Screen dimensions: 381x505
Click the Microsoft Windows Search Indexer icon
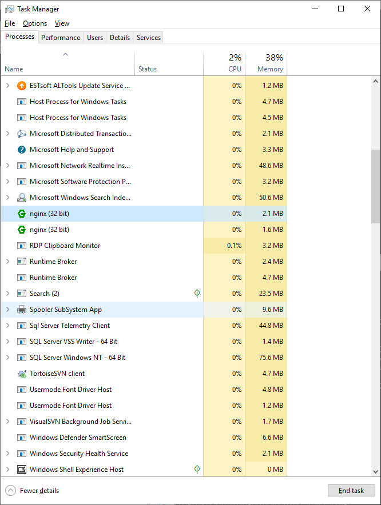[x=22, y=198]
